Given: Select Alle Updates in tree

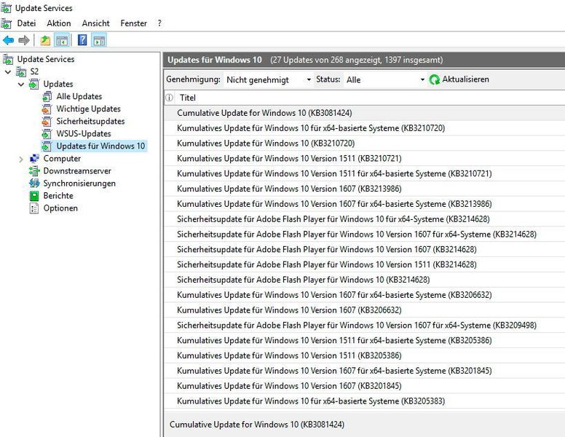Looking at the screenshot, I should pyautogui.click(x=79, y=97).
